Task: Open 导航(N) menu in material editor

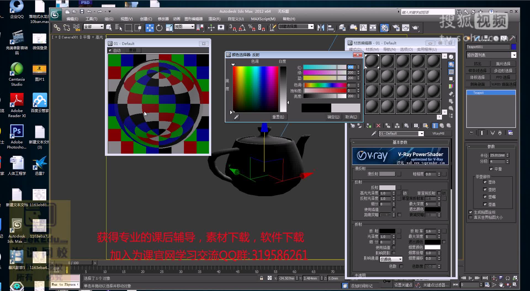Action: (x=389, y=49)
